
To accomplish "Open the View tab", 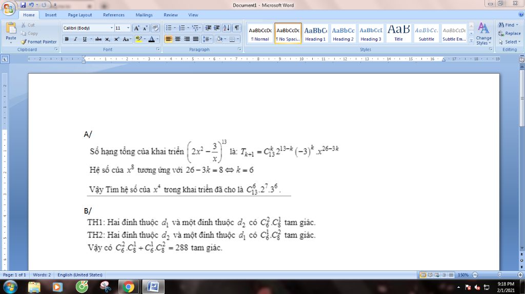I will coord(193,15).
